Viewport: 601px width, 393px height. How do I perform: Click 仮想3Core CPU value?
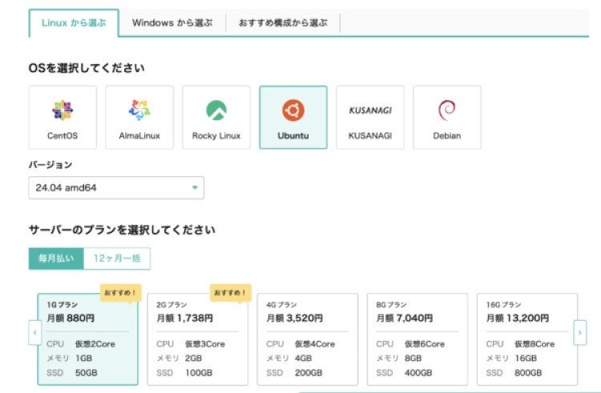(205, 344)
